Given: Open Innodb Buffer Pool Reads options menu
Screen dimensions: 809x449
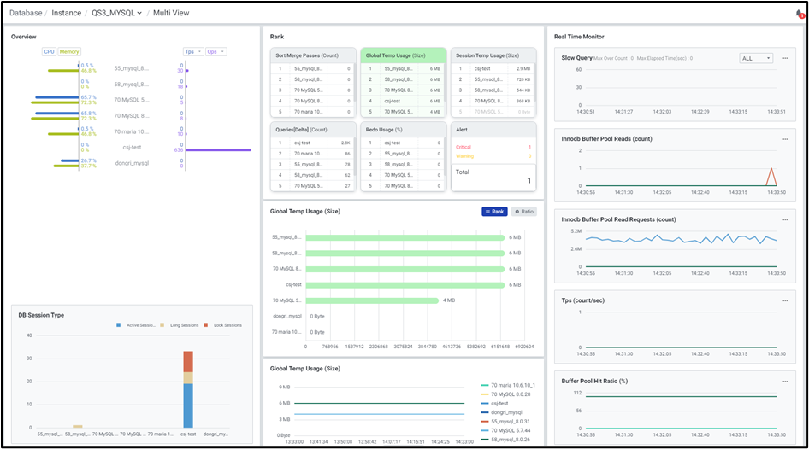Looking at the screenshot, I should (x=784, y=139).
